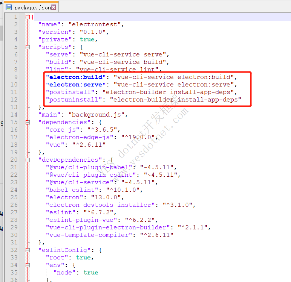Click line number 1 in the gutter
The height and width of the screenshot is (282, 291).
(x=16, y=17)
